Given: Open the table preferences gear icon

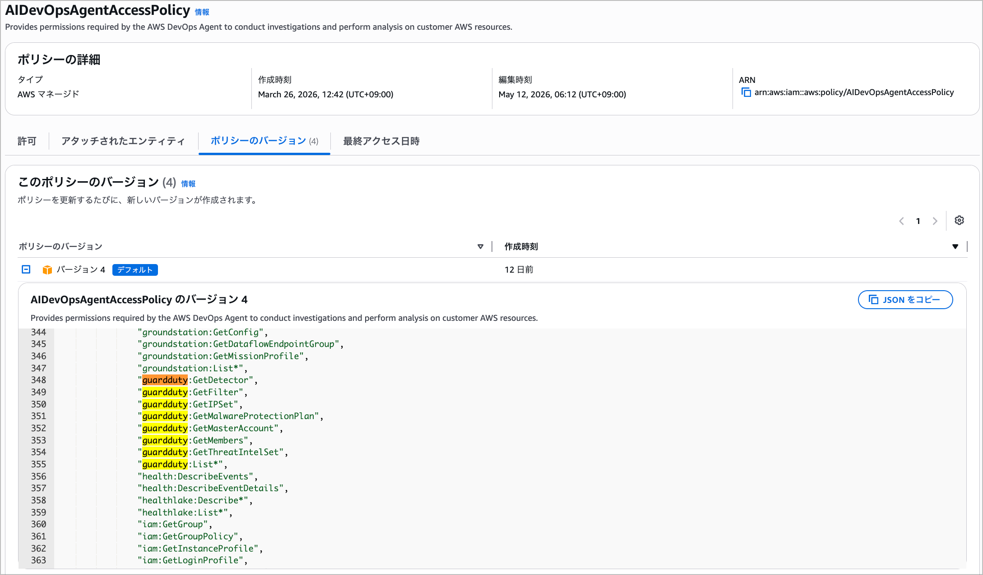Looking at the screenshot, I should pyautogui.click(x=959, y=220).
